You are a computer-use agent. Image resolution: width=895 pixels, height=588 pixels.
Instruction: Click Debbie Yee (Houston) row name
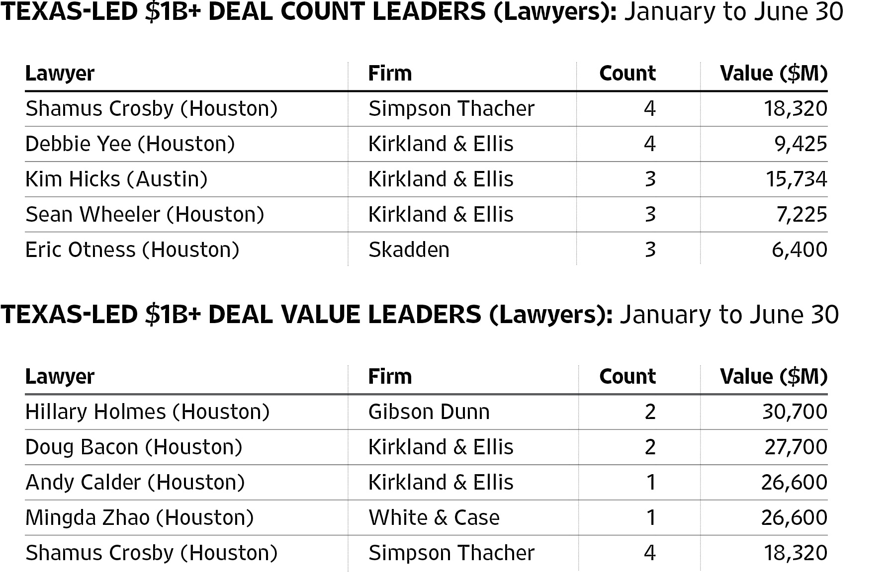(x=130, y=144)
